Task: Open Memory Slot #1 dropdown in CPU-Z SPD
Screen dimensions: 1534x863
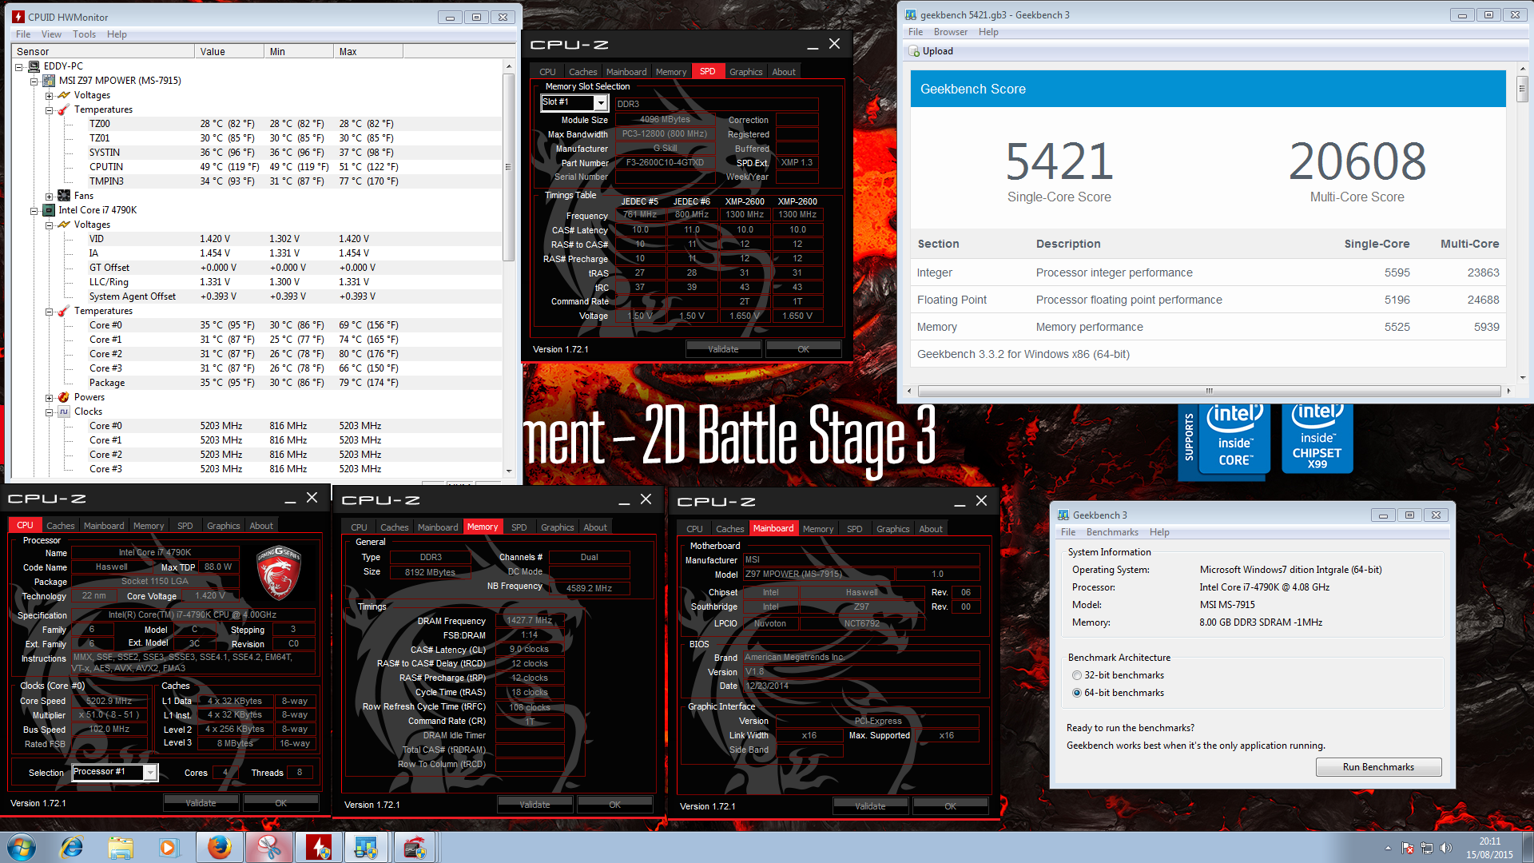Action: click(601, 102)
